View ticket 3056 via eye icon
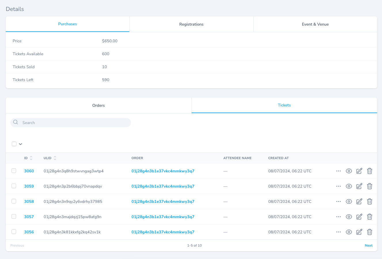Screen dimensions: 382x259 (349, 232)
